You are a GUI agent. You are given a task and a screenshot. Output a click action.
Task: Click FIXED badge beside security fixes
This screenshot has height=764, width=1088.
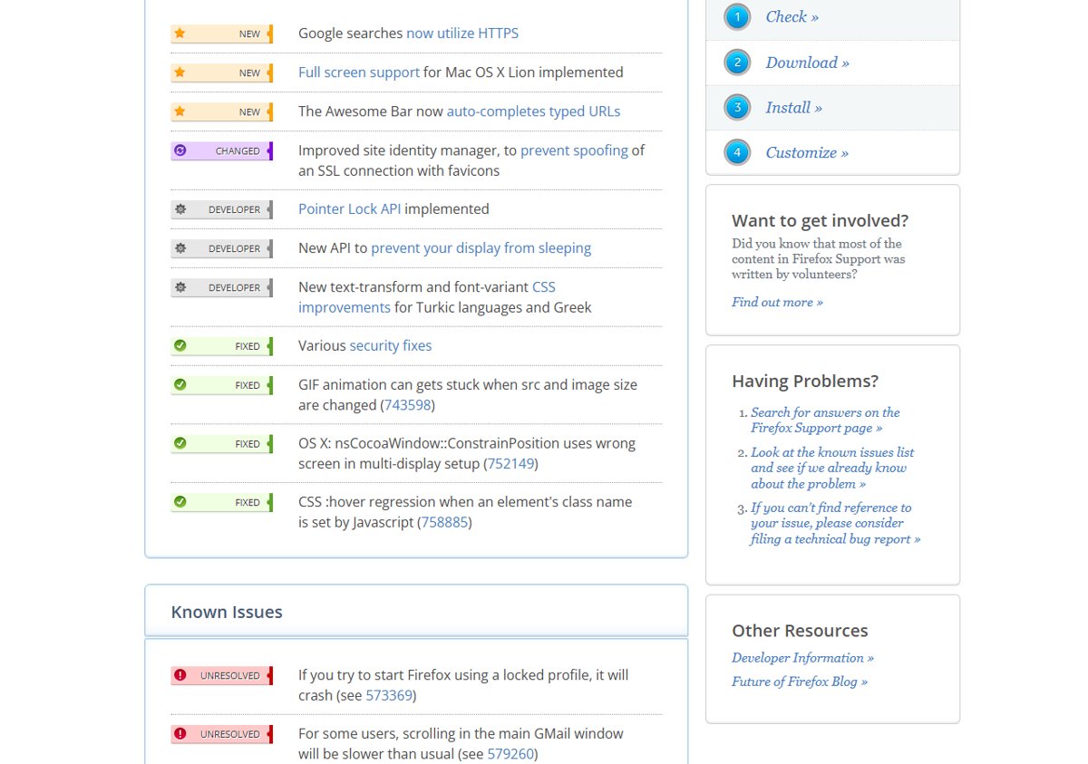[x=221, y=346]
